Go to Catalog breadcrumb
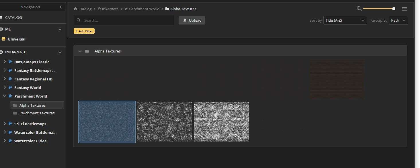420x168 pixels. pyautogui.click(x=83, y=9)
